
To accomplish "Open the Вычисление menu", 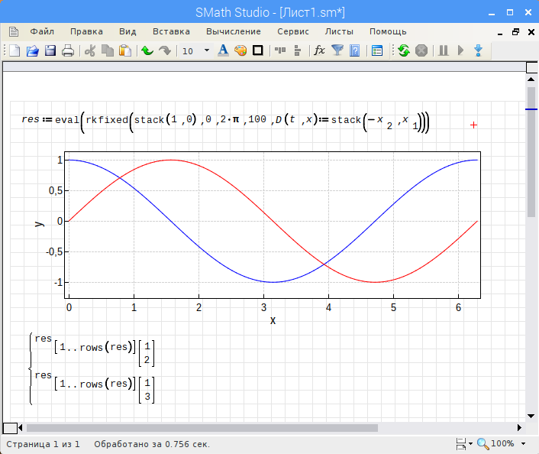I will (233, 31).
